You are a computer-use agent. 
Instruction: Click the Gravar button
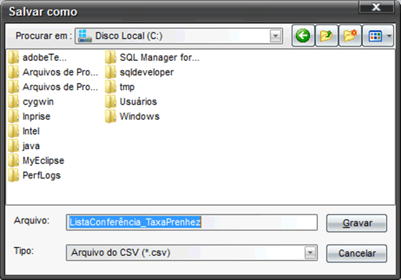357,223
